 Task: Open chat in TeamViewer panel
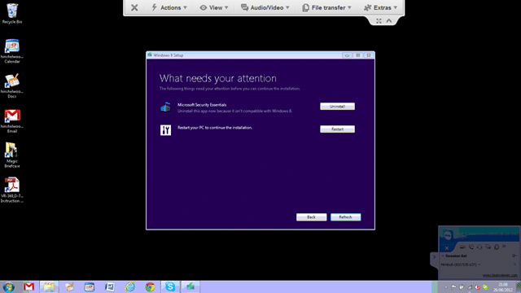click(x=488, y=247)
